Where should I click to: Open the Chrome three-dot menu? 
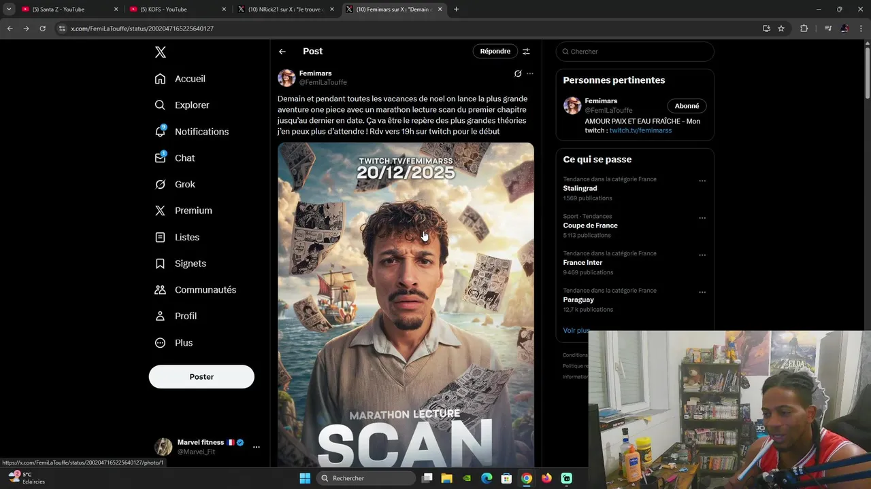861,29
